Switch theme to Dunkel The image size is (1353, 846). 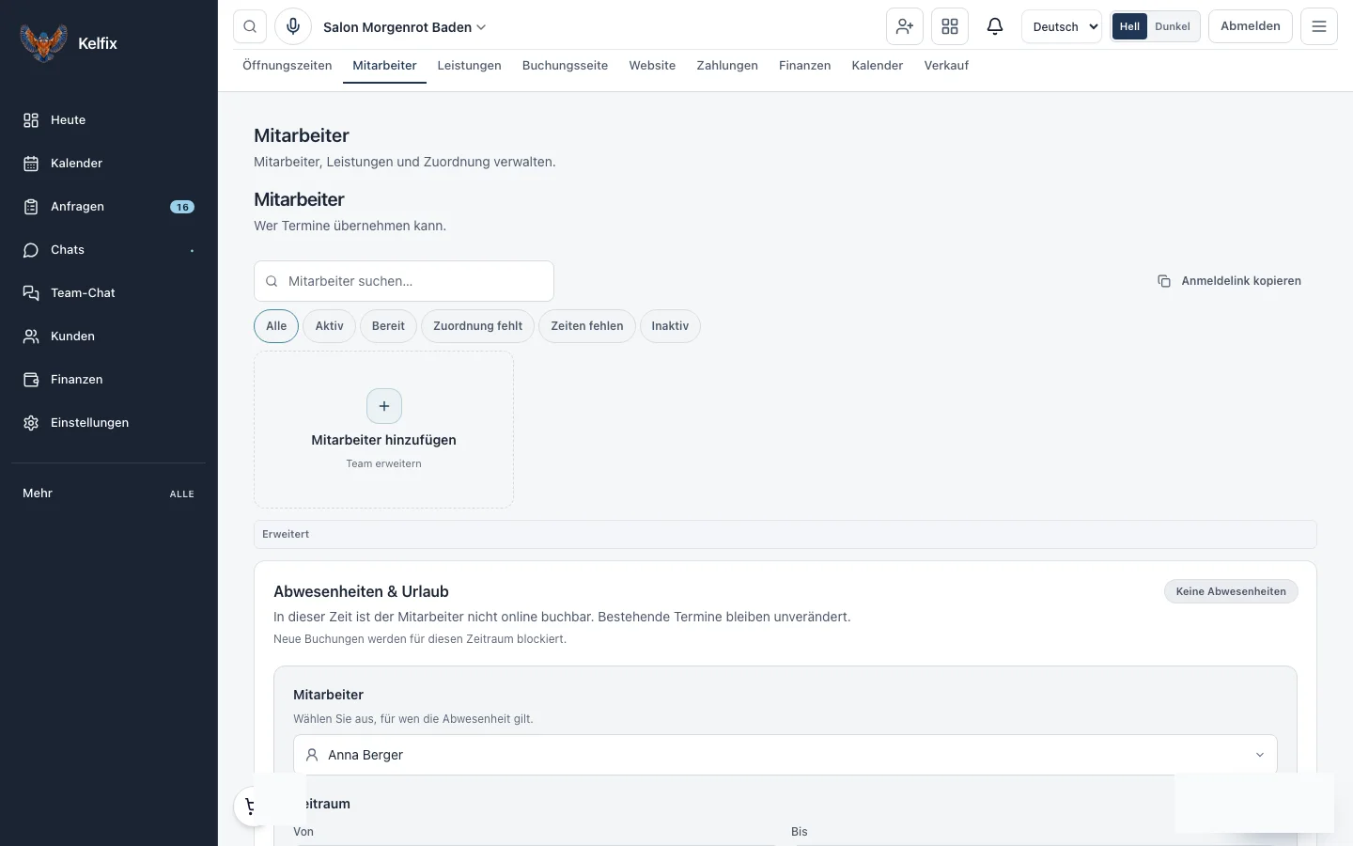1173,26
